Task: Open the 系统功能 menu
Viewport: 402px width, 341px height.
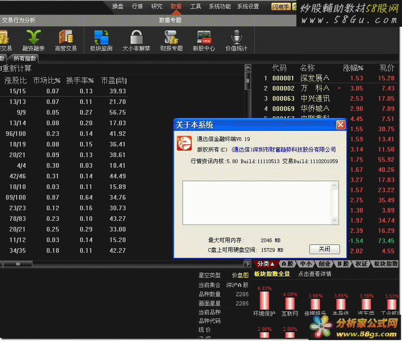Action: click(x=220, y=6)
